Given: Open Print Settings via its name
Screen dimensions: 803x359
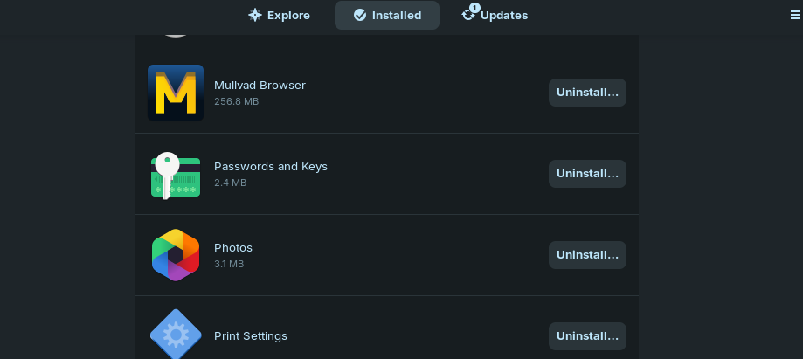Looking at the screenshot, I should [251, 336].
